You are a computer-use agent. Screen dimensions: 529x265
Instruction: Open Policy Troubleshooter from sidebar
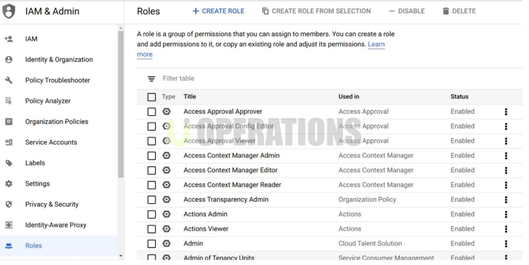[x=59, y=80]
